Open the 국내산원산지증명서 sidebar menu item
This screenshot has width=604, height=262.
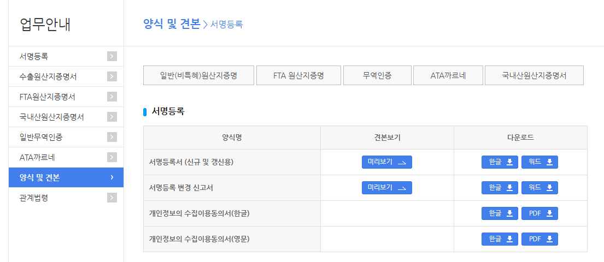66,117
